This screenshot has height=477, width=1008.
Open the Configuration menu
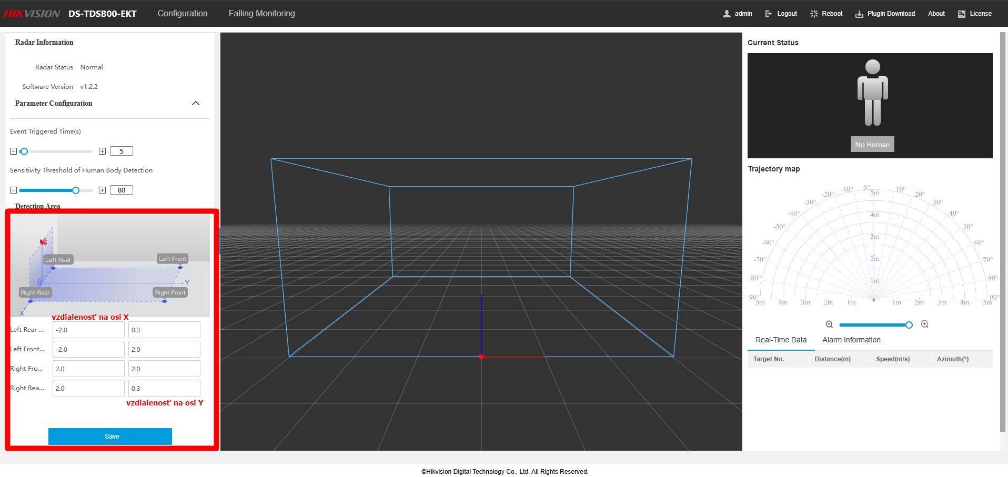(183, 14)
